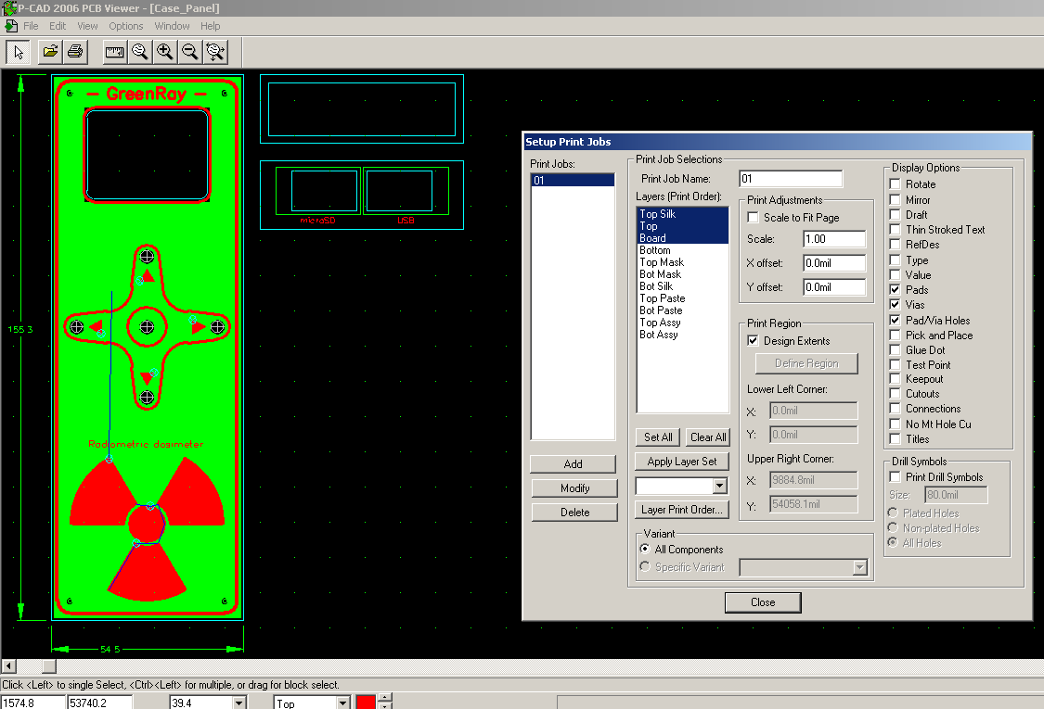Select the Top Silk layer
1044x709 pixels.
682,213
